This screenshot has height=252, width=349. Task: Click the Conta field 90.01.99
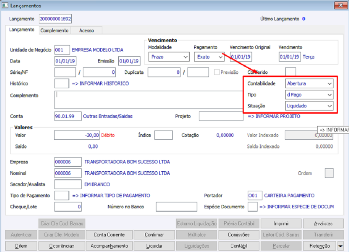pos(68,116)
